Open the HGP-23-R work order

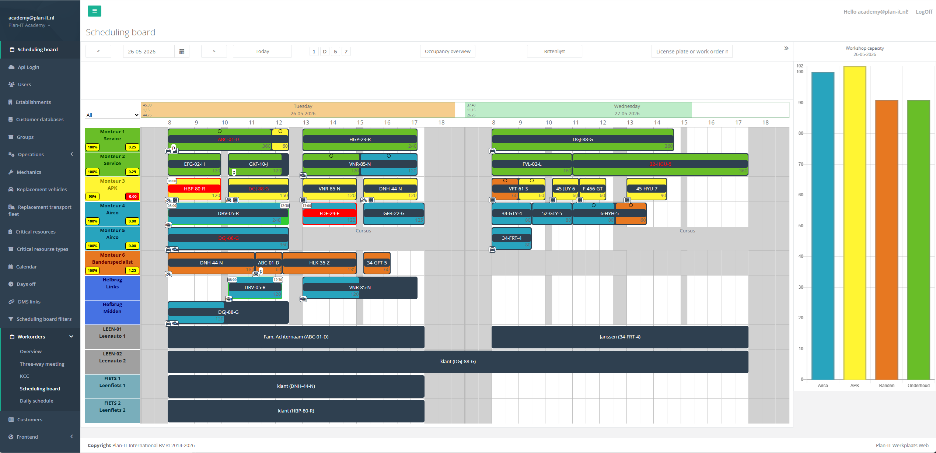coord(360,140)
